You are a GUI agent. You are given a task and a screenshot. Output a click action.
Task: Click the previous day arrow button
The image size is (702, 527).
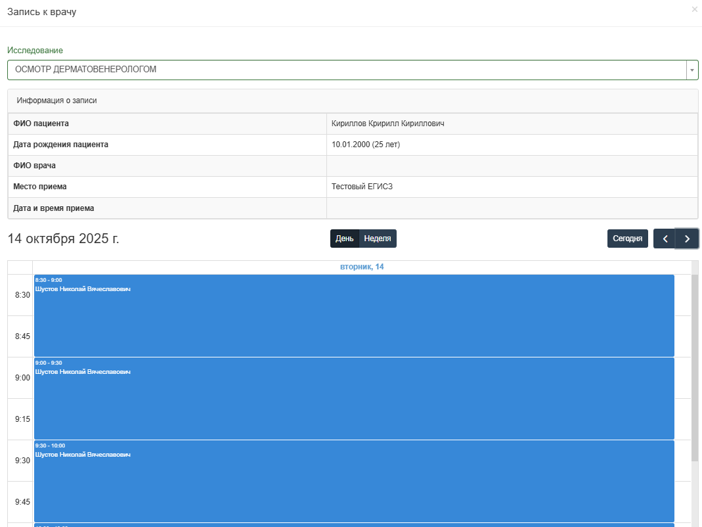point(665,239)
